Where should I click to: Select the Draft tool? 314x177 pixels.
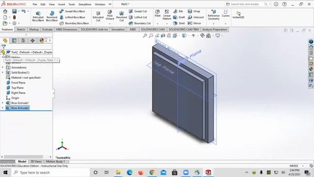pyautogui.click(x=179, y=17)
